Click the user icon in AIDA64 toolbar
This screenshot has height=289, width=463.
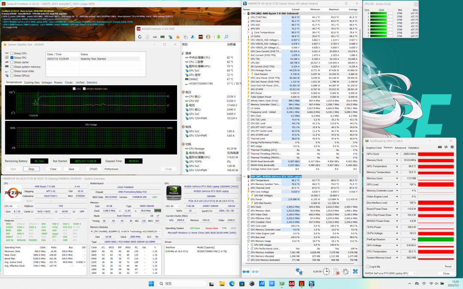193,37
